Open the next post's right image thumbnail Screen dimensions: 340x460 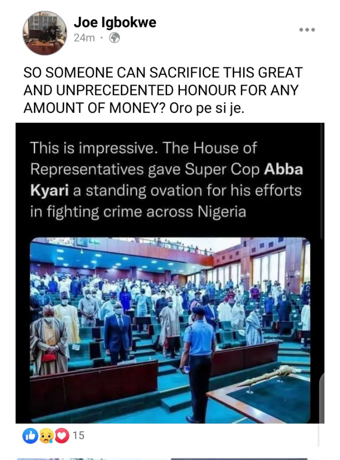click(238, 458)
